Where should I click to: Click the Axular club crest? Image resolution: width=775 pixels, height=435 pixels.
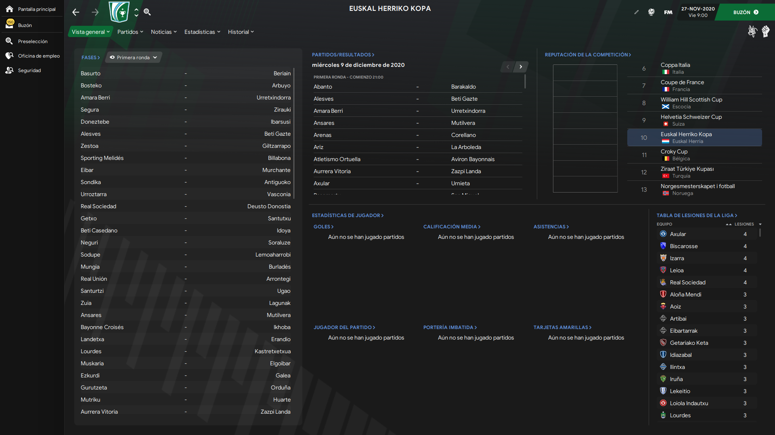663,234
